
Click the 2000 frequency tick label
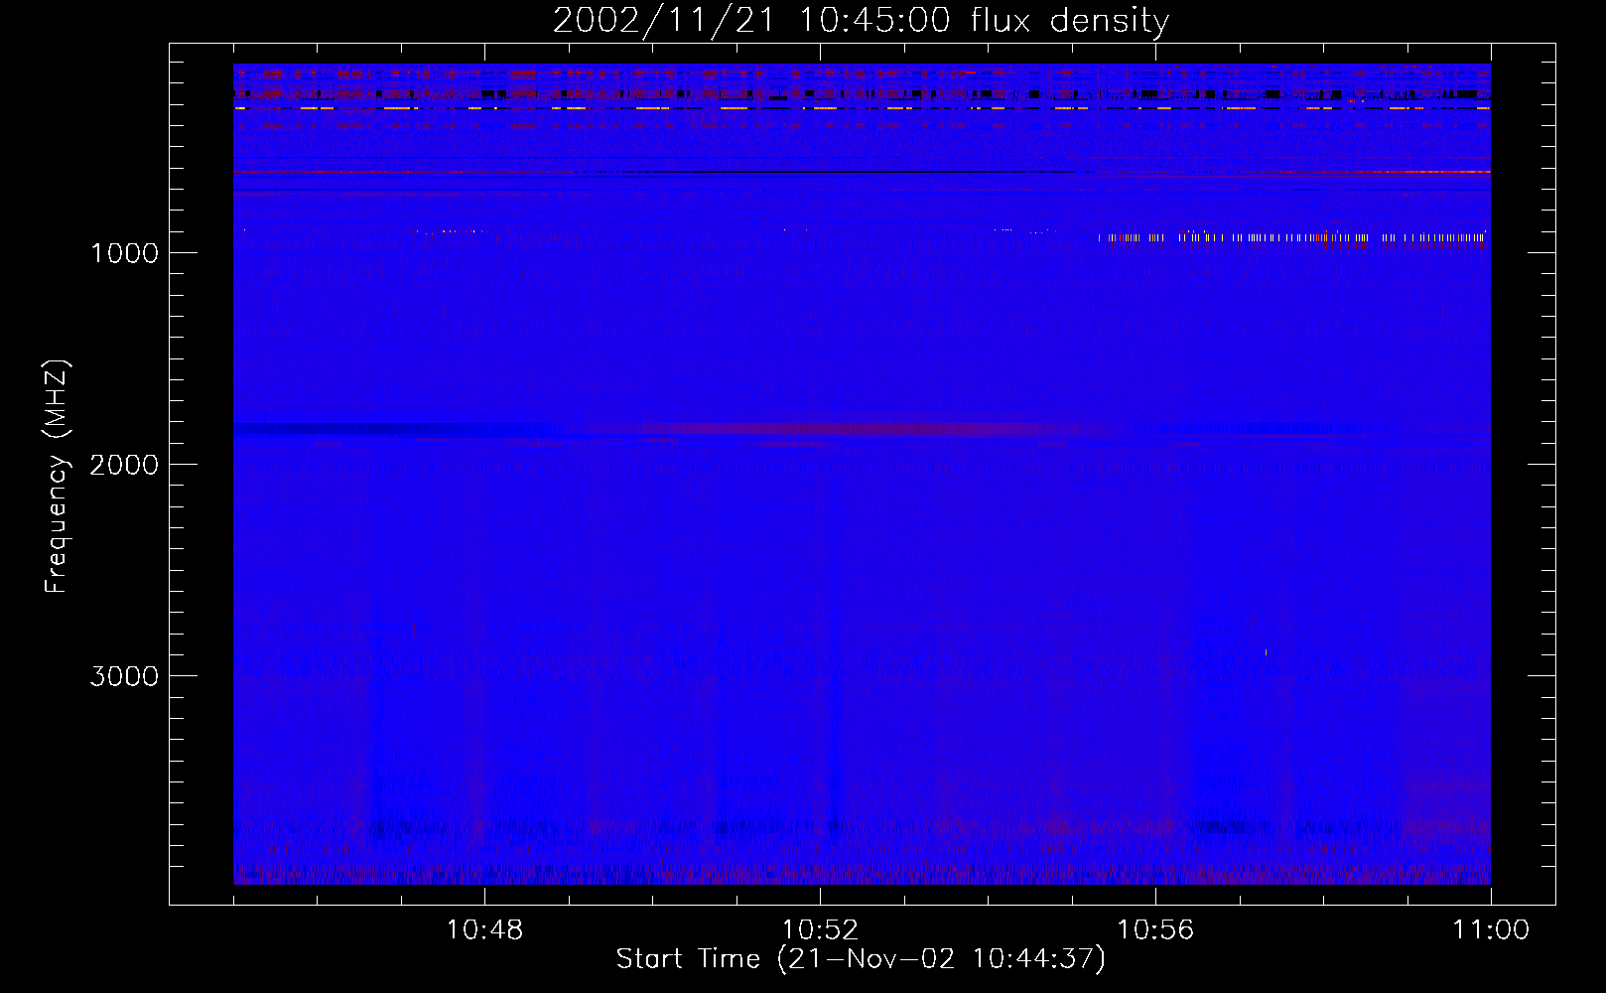click(124, 465)
